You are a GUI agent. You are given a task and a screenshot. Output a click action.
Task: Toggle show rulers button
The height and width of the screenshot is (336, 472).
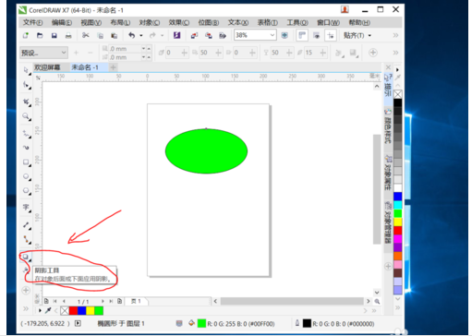[x=302, y=35]
